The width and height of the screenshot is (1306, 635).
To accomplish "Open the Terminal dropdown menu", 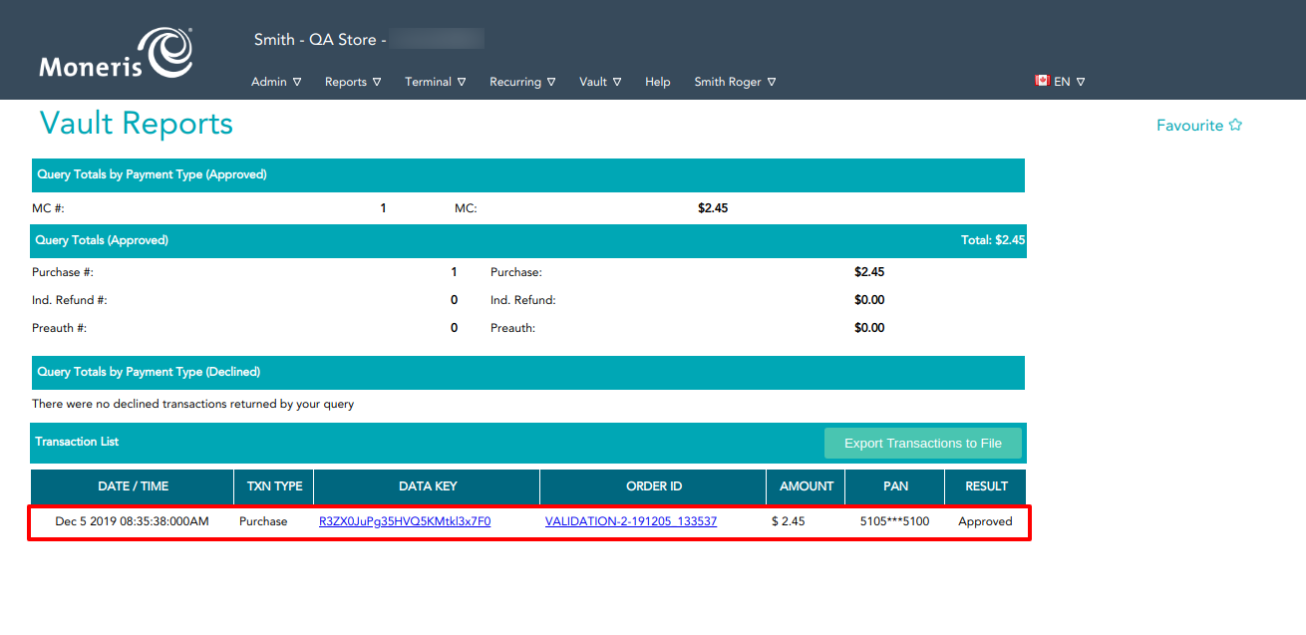I will point(435,82).
